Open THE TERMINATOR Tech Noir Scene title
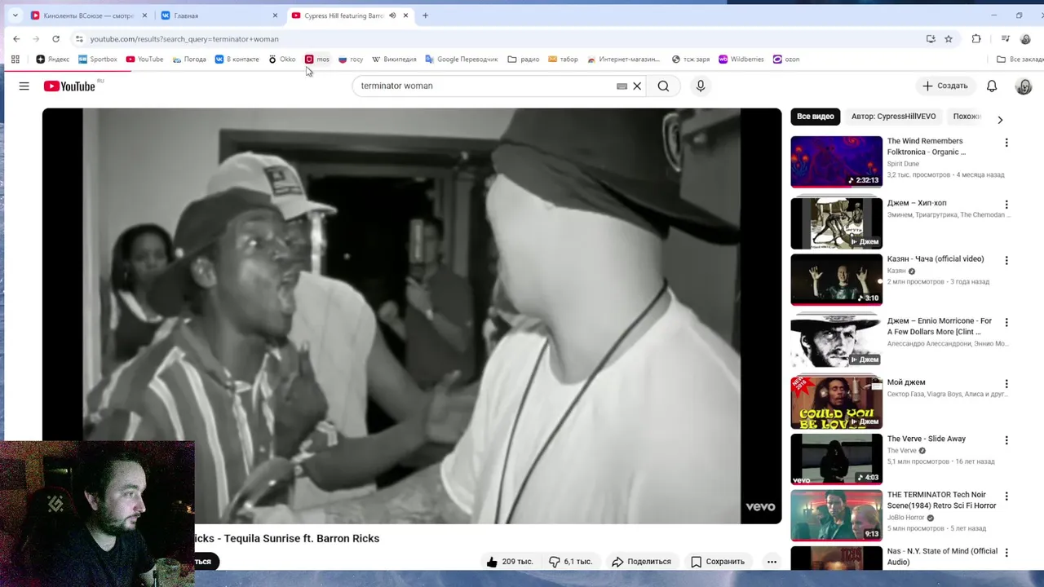This screenshot has height=587, width=1044. click(x=941, y=500)
